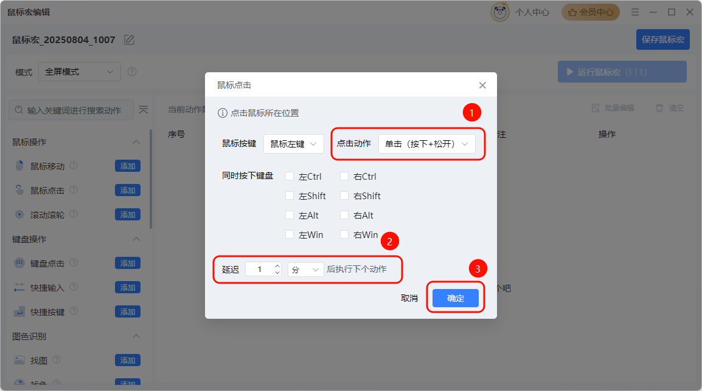Click the 鼠标移动 mouse icon

[x=19, y=166]
